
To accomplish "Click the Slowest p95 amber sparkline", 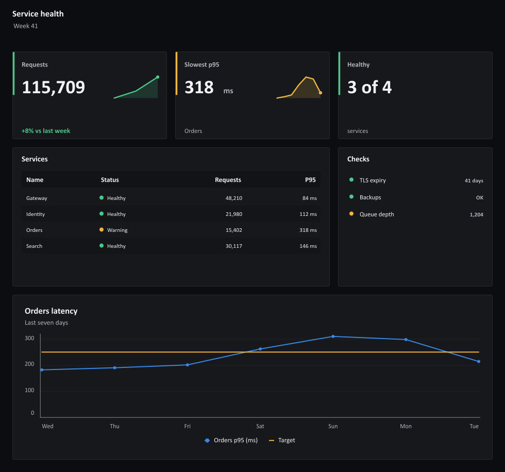I will point(299,87).
